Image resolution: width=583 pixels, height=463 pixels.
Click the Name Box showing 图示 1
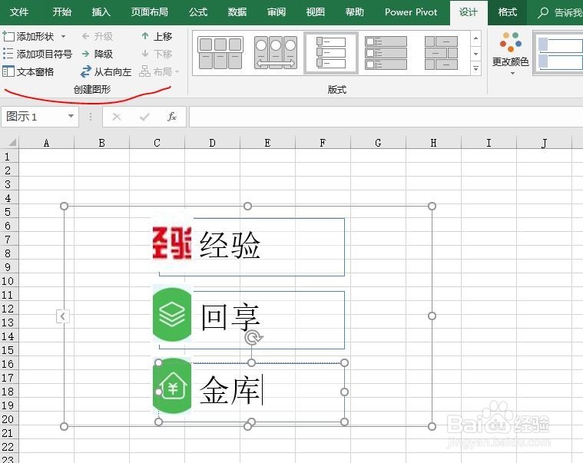tap(34, 117)
